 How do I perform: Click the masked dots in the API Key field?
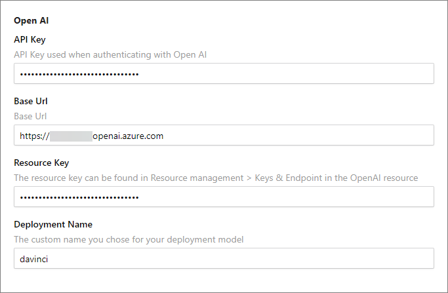point(79,74)
